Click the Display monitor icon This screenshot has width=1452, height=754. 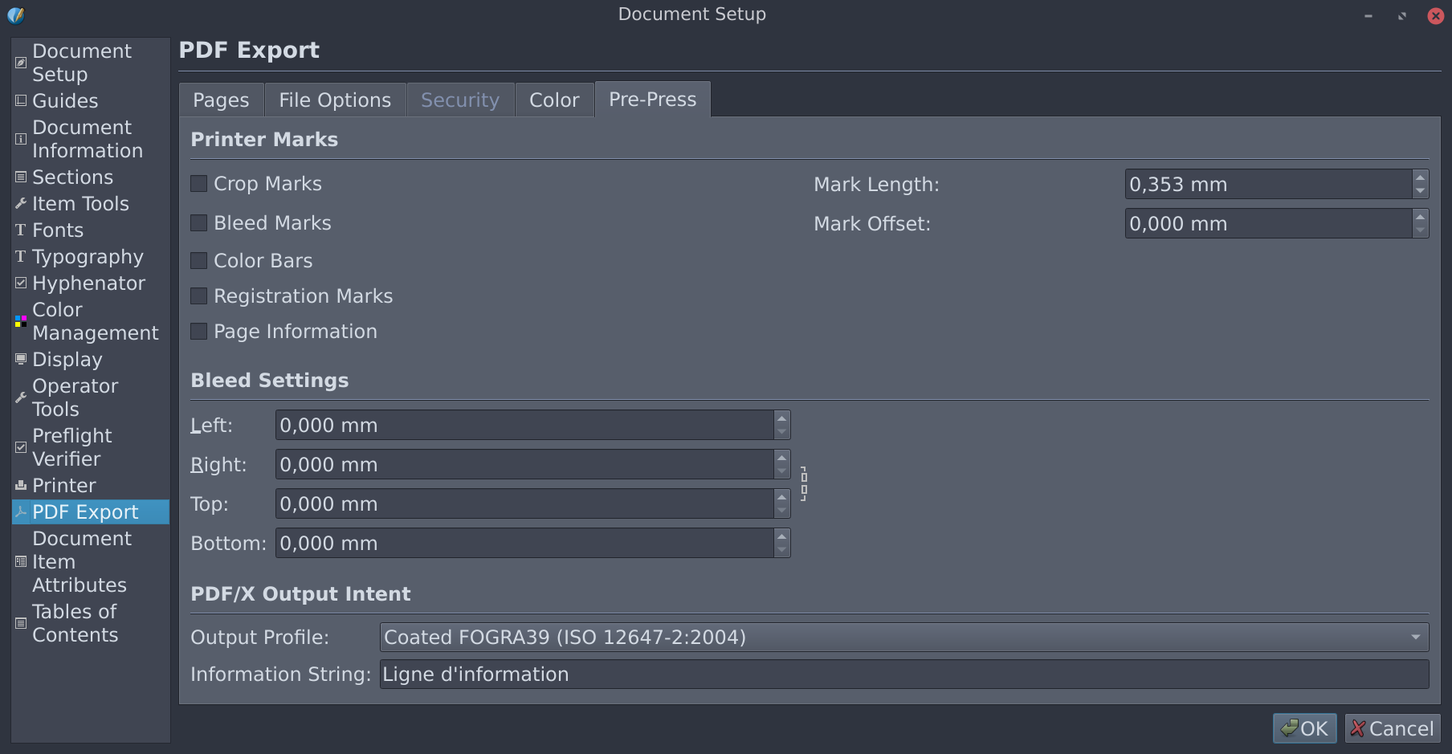20,359
